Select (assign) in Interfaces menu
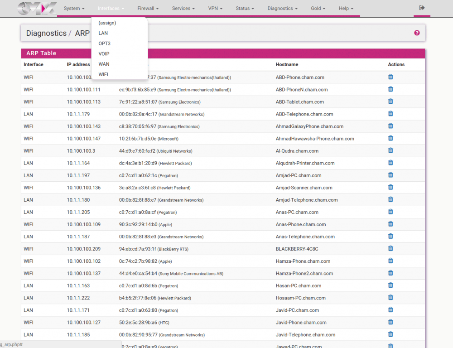The image size is (453, 348). coord(107,23)
